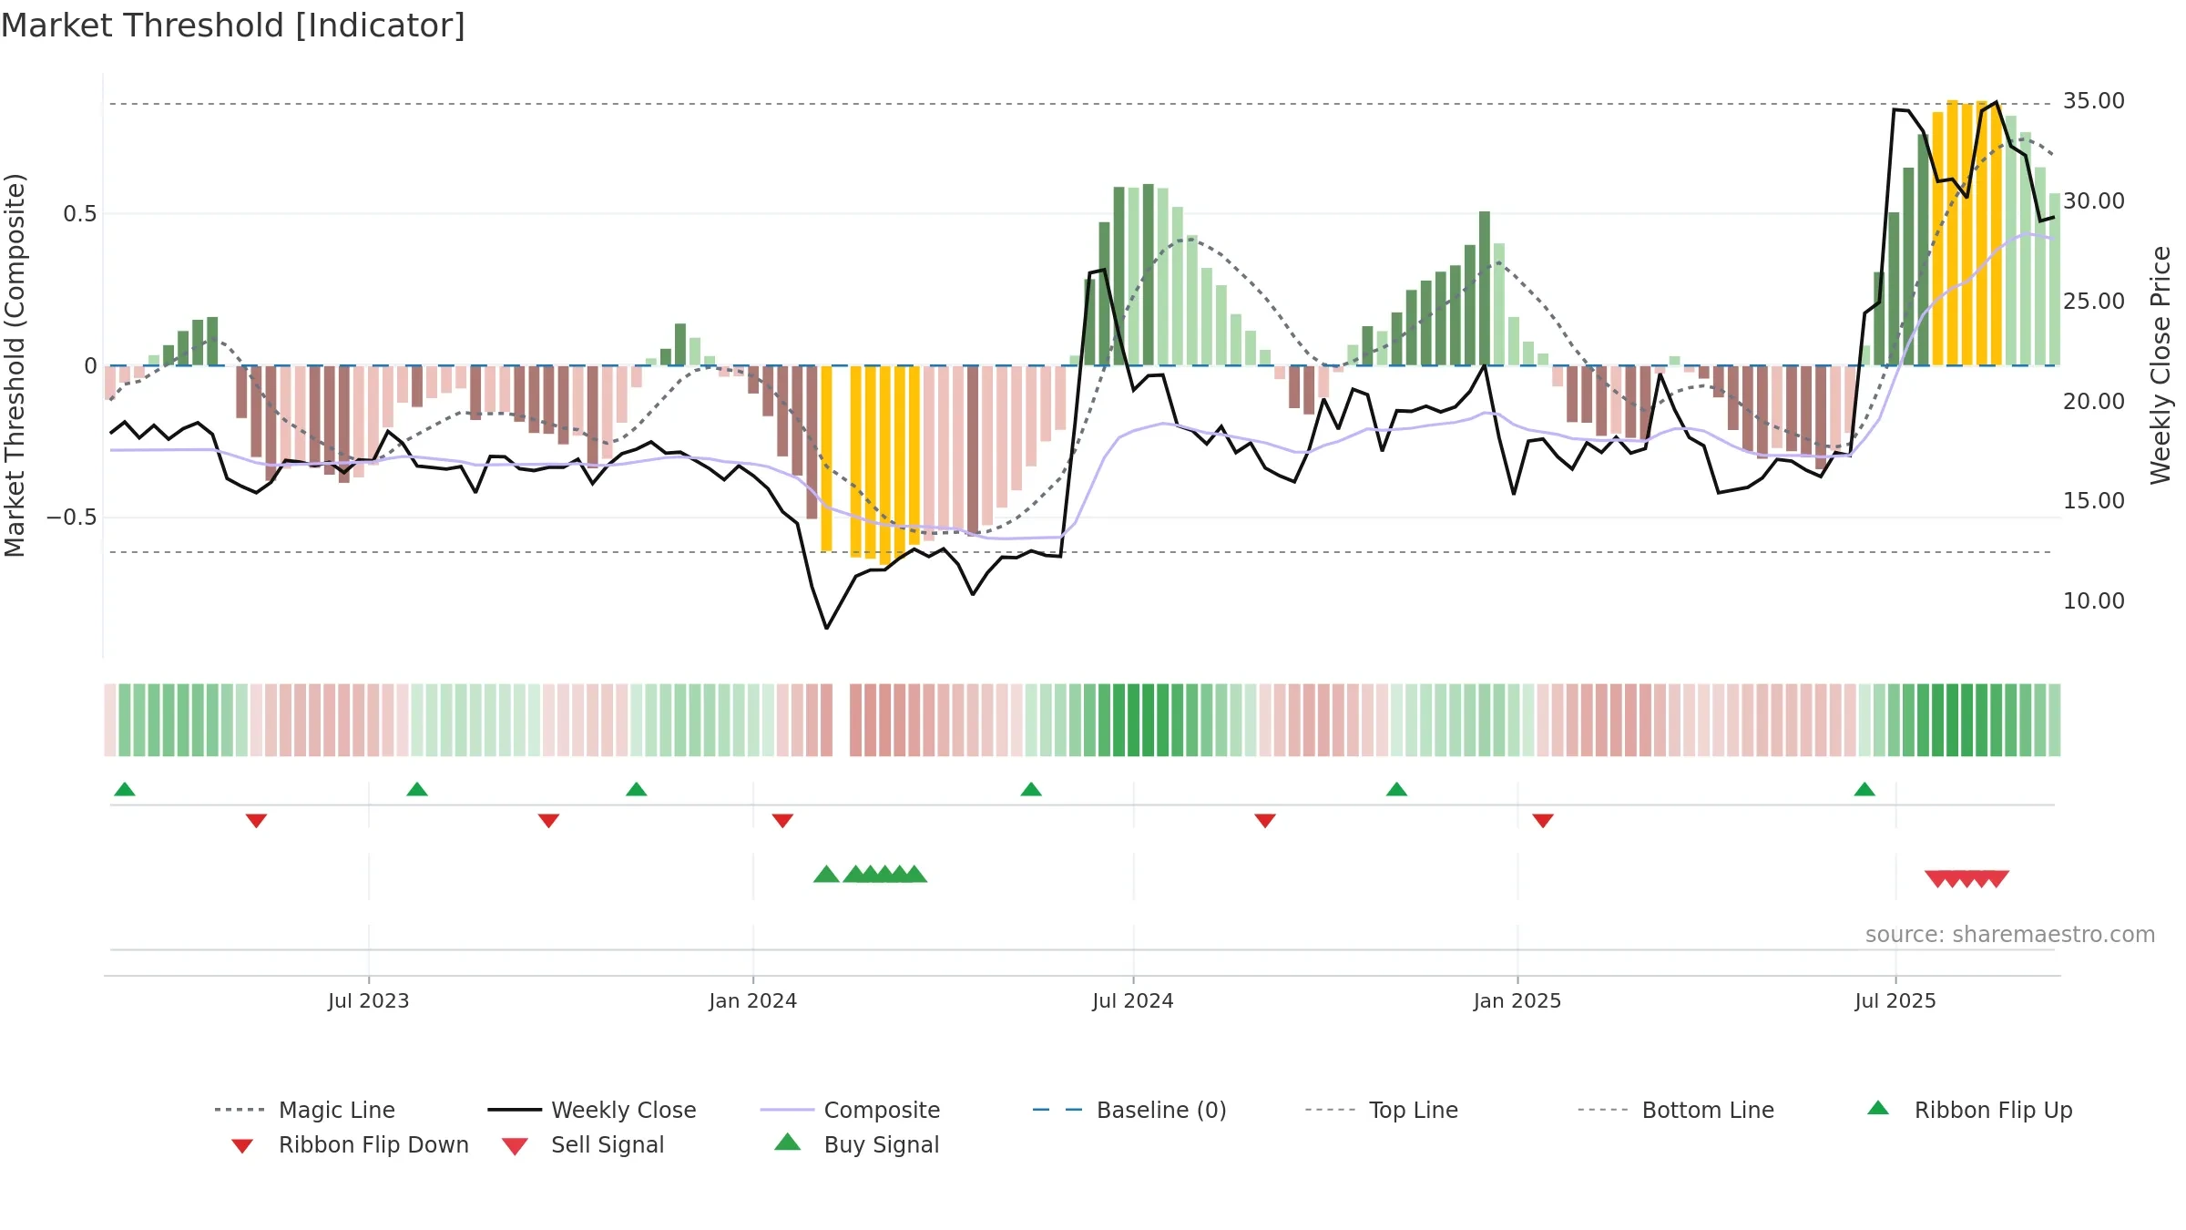Toggle the Magic Line legend entry
This screenshot has width=2186, height=1230.
(304, 1110)
